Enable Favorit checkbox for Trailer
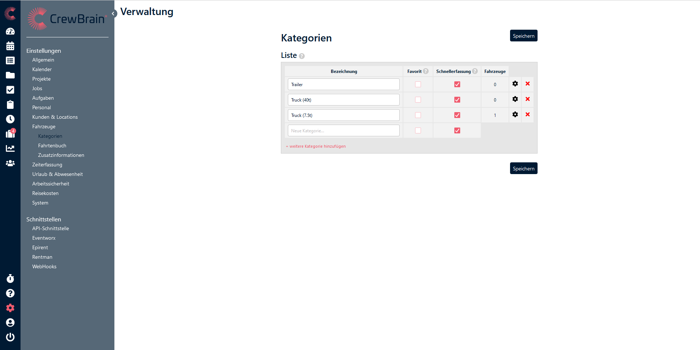This screenshot has width=700, height=350. [418, 84]
